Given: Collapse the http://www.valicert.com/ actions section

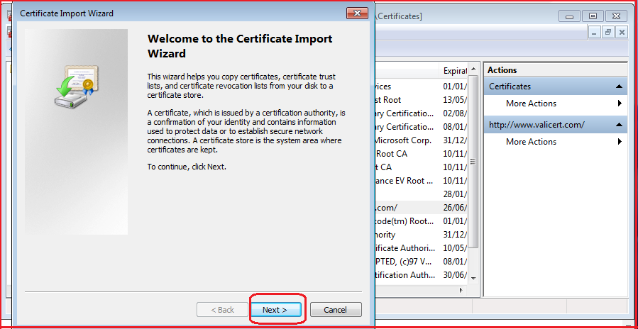Looking at the screenshot, I should pyautogui.click(x=620, y=125).
